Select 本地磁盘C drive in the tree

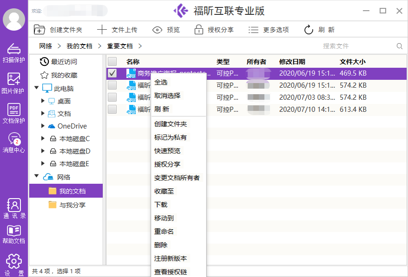tap(70, 139)
